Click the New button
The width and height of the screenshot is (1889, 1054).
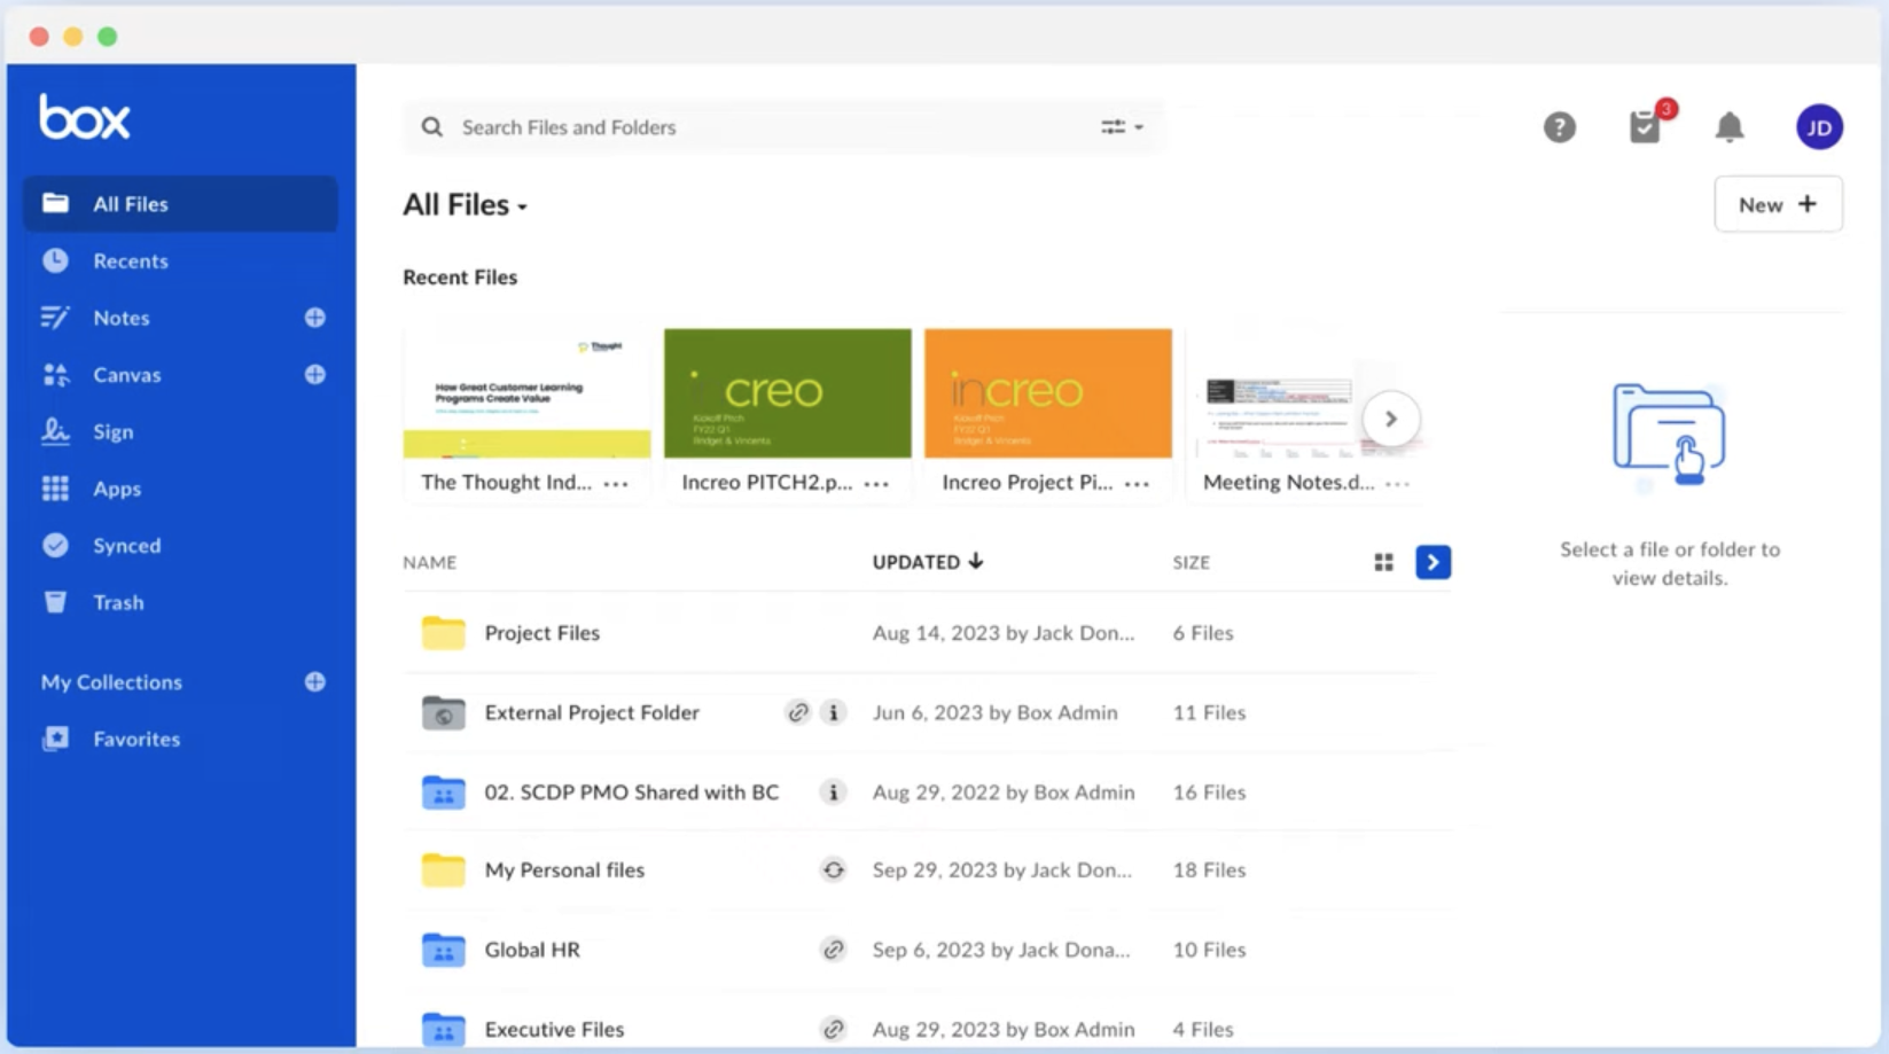coord(1778,204)
